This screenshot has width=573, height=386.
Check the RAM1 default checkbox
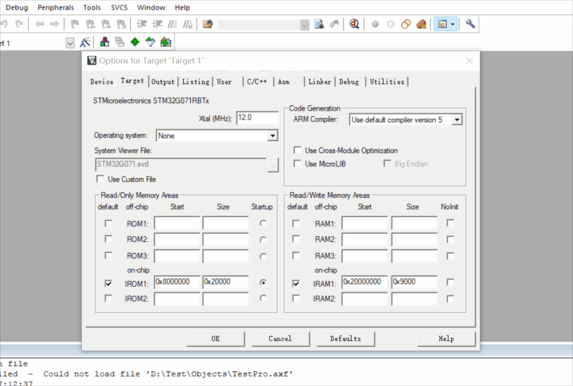click(x=296, y=223)
